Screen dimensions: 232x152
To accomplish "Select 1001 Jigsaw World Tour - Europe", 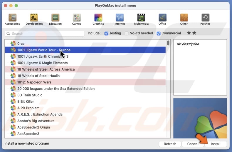I will pos(85,50).
